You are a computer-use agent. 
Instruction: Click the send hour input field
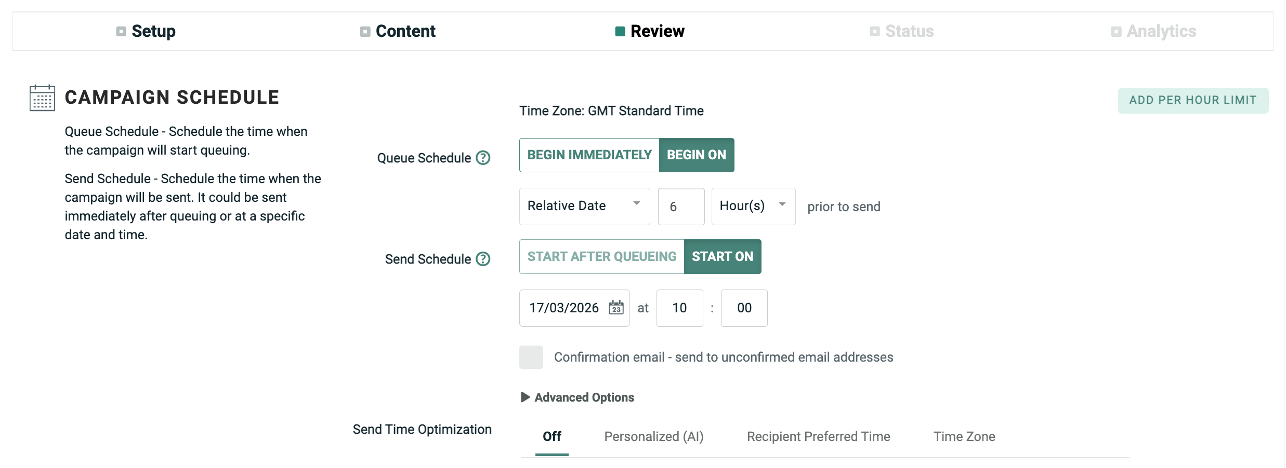click(679, 308)
